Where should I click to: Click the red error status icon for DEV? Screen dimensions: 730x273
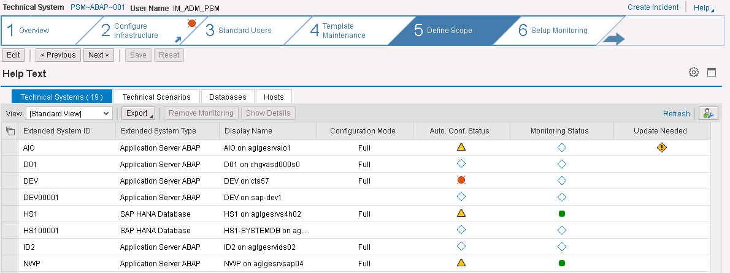[461, 181]
